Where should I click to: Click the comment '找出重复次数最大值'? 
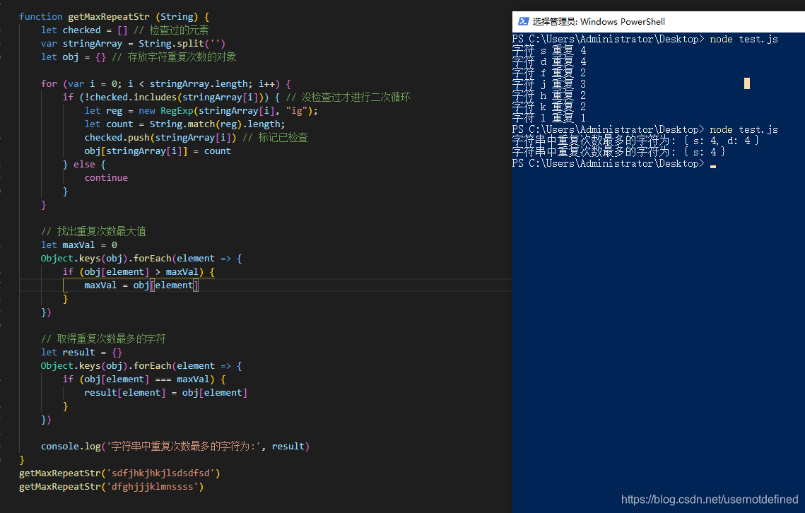pyautogui.click(x=93, y=232)
